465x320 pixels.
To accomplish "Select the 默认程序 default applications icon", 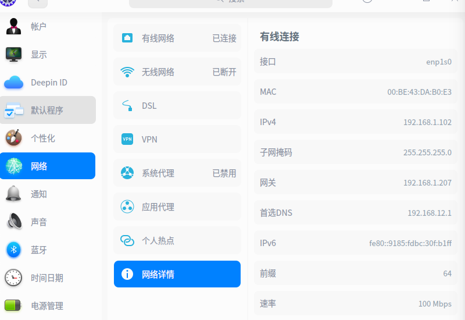I will (13, 110).
